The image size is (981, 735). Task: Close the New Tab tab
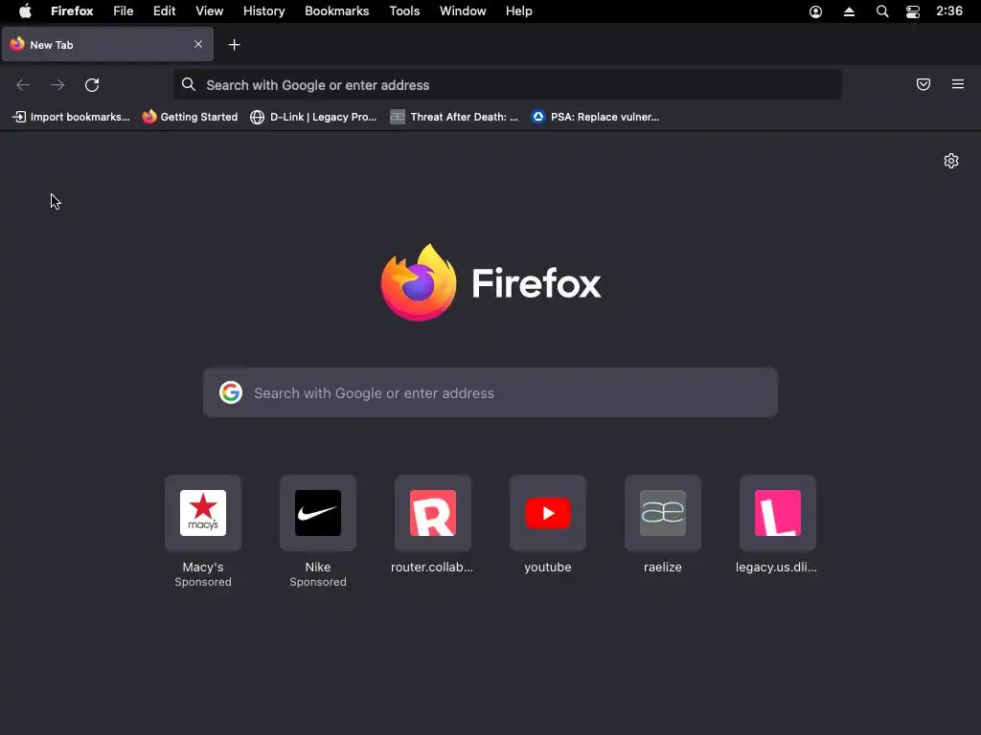pyautogui.click(x=198, y=44)
